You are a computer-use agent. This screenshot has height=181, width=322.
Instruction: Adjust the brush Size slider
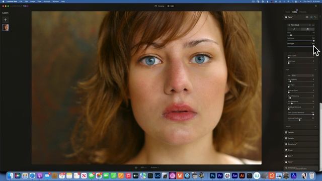(x=301, y=35)
